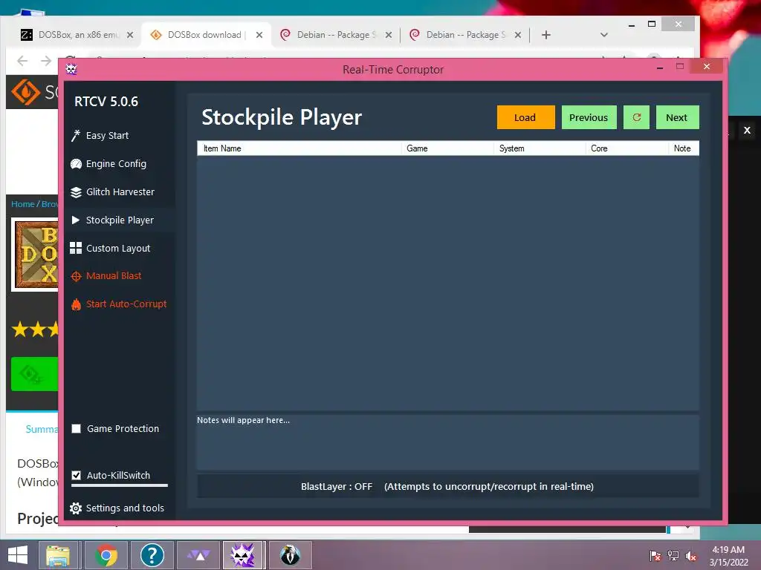Viewport: 761px width, 570px height.
Task: Click browser Forward arrow
Action: tap(46, 61)
